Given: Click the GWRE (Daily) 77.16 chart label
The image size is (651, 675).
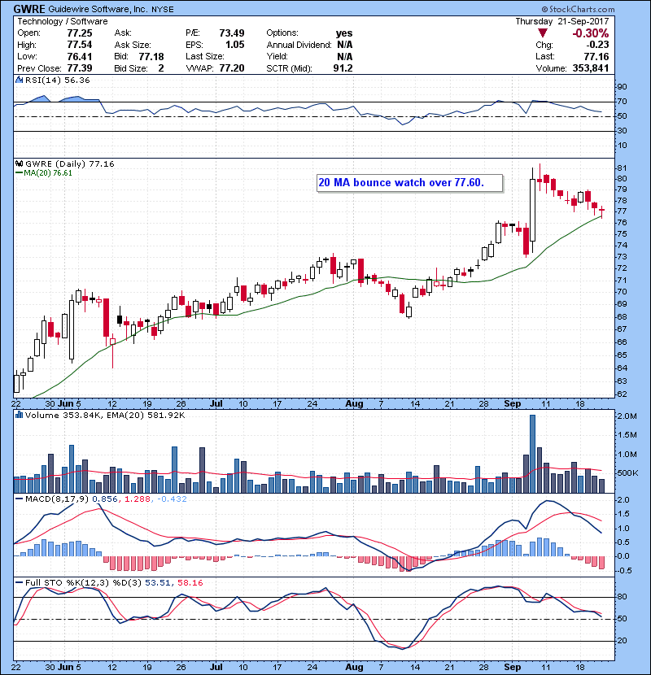Looking at the screenshot, I should coord(70,163).
